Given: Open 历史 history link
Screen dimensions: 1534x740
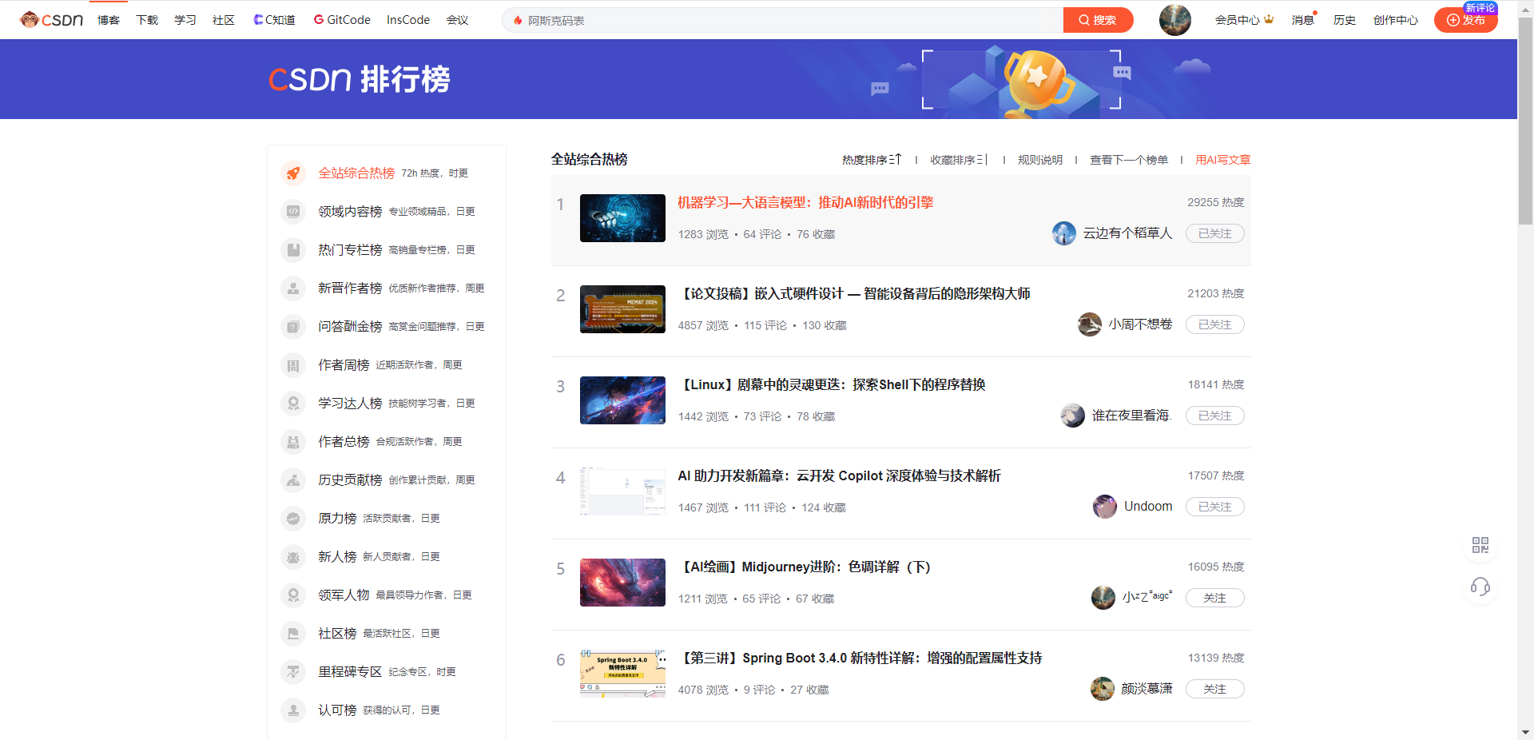Looking at the screenshot, I should click(x=1345, y=20).
